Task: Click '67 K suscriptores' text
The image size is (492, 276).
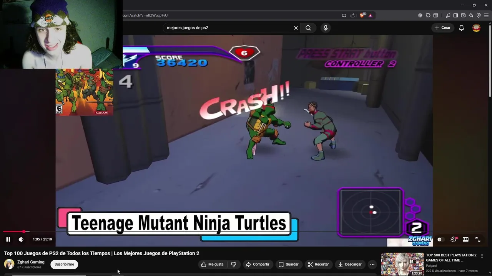Action: pyautogui.click(x=29, y=267)
